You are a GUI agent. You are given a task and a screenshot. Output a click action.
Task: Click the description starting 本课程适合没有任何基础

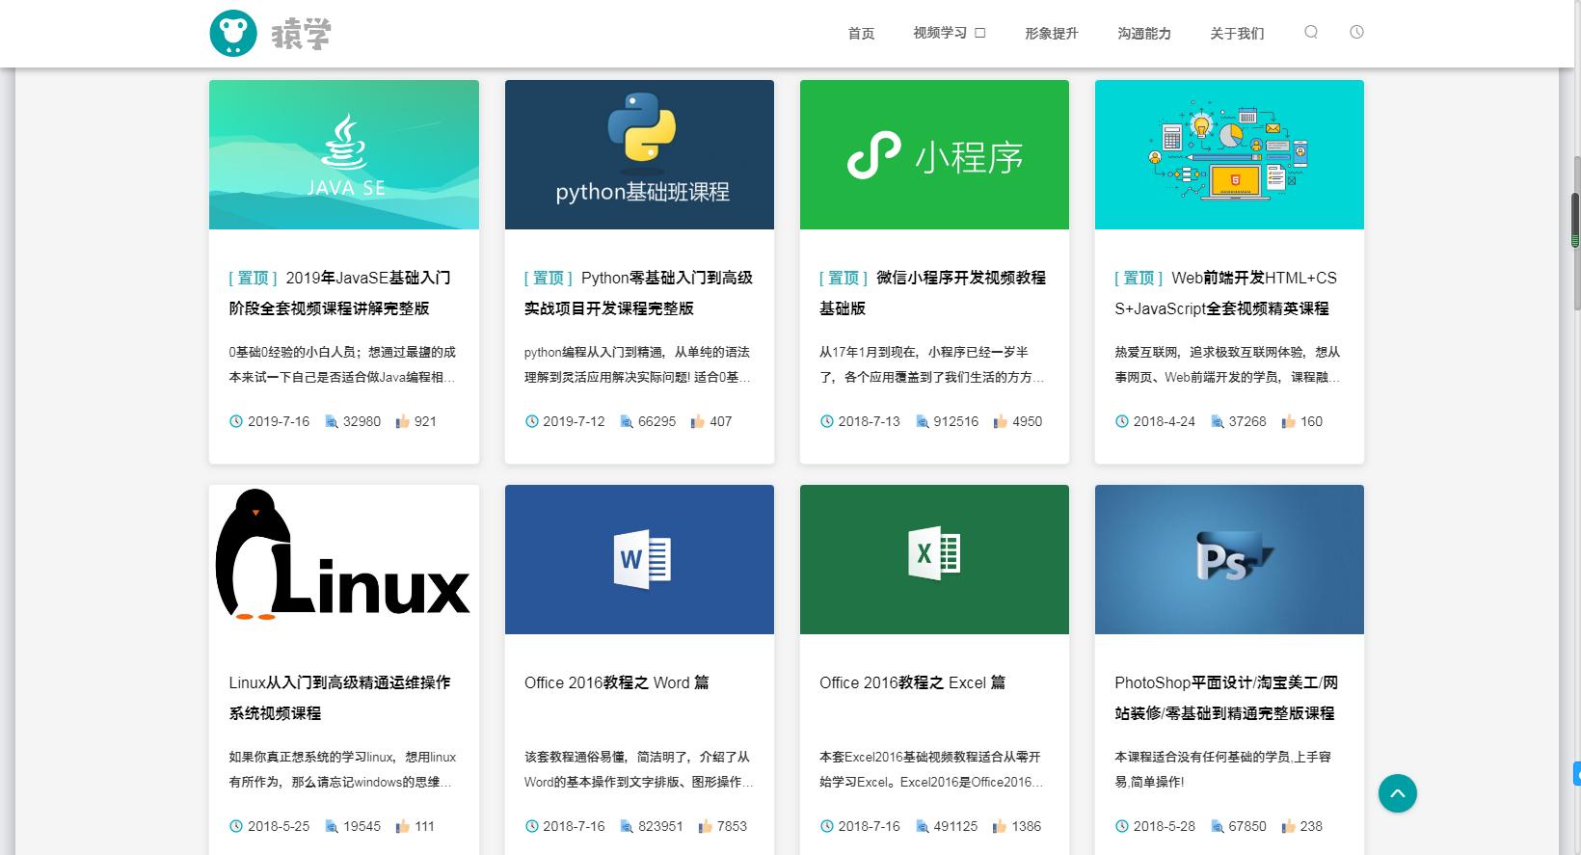tap(1223, 769)
